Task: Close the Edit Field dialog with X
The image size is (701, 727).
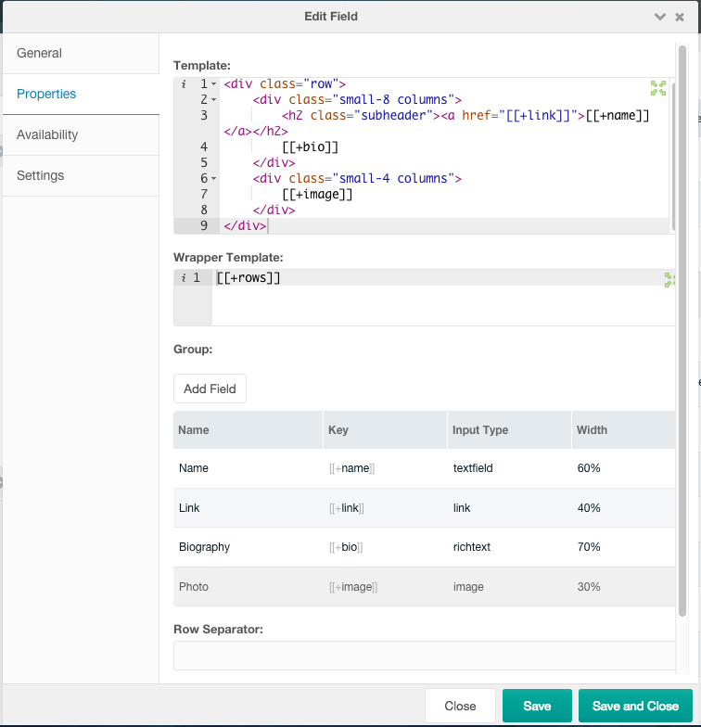Action: click(680, 17)
